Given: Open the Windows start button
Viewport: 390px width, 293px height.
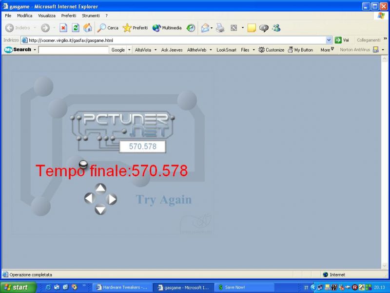Looking at the screenshot, I should [x=18, y=287].
